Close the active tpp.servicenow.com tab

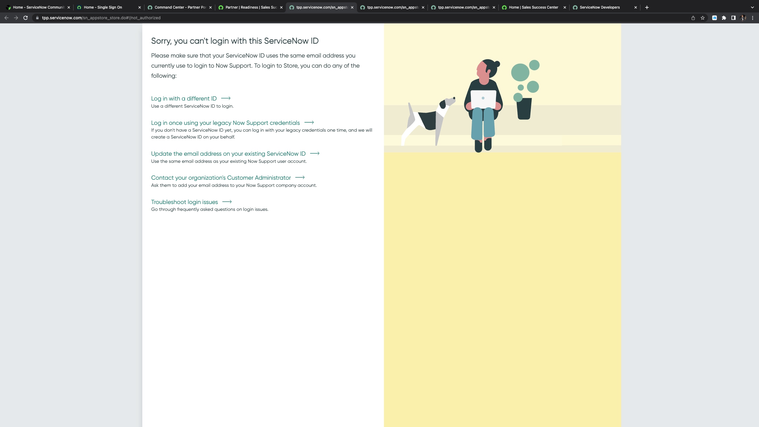352,7
